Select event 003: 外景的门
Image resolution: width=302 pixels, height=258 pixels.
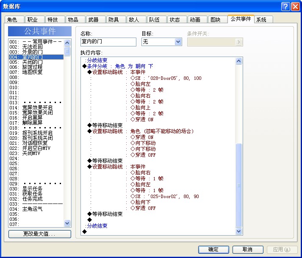(x=36, y=52)
